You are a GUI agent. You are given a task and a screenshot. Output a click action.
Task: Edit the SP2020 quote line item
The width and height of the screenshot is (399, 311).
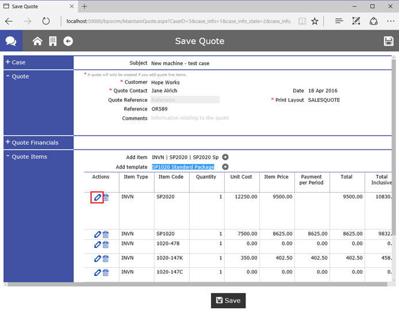pyautogui.click(x=97, y=198)
